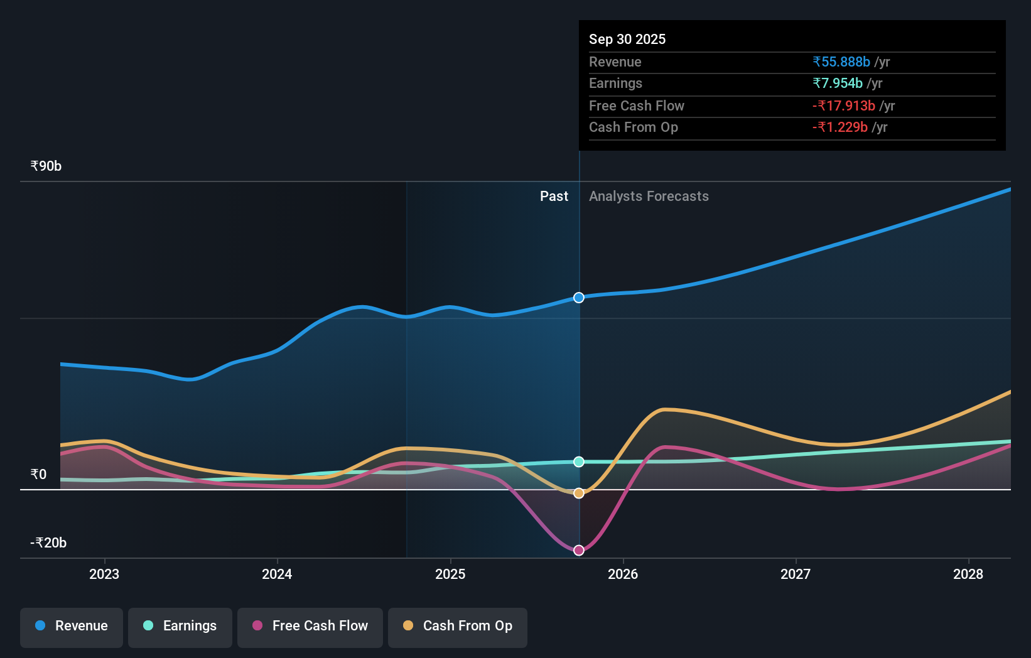This screenshot has height=658, width=1031.
Task: Select the Cash From Op marker near zero line
Action: pyautogui.click(x=578, y=493)
